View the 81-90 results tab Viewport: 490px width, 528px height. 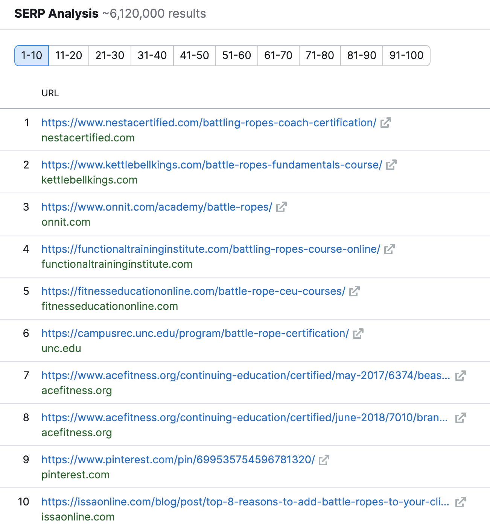[x=362, y=56]
